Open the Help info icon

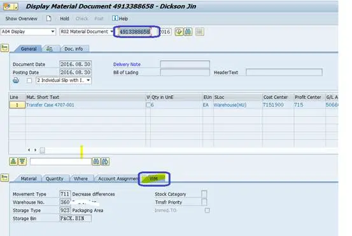pos(115,18)
